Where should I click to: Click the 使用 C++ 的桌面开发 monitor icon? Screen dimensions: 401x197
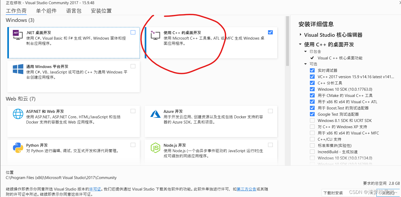(x=155, y=35)
